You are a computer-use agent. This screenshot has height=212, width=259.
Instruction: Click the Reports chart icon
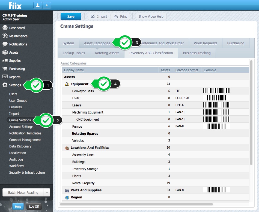pyautogui.click(x=5, y=77)
